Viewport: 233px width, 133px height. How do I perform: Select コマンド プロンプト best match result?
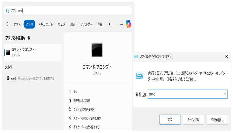[33, 53]
